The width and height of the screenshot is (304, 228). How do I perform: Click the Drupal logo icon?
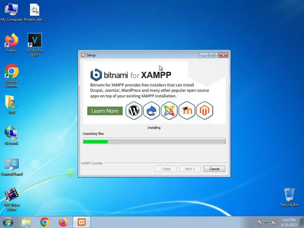[x=151, y=110]
